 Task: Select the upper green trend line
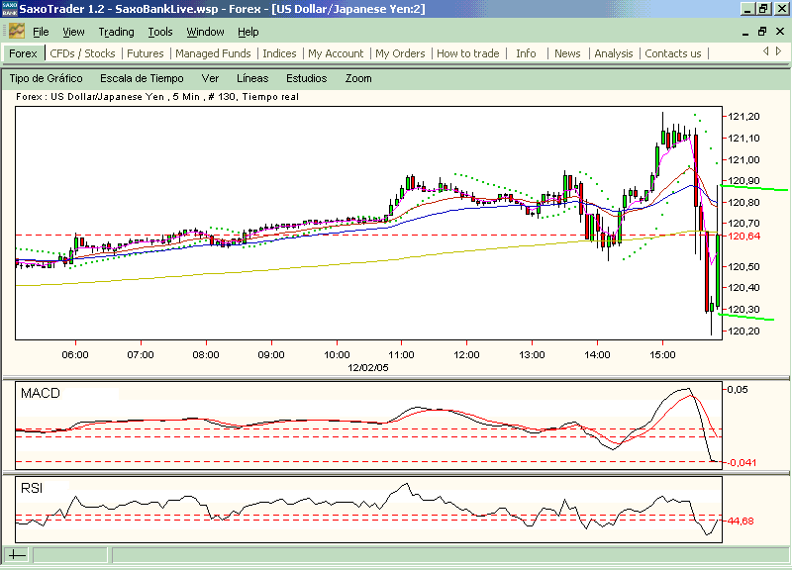[x=754, y=188]
